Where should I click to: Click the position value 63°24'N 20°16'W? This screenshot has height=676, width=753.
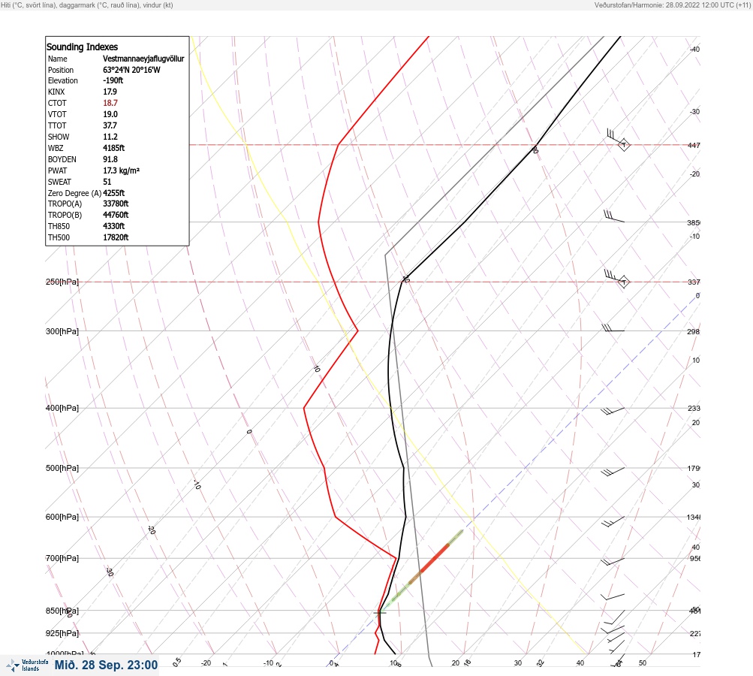tap(131, 70)
